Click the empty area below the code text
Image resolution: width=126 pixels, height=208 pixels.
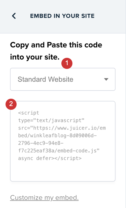[63, 171]
